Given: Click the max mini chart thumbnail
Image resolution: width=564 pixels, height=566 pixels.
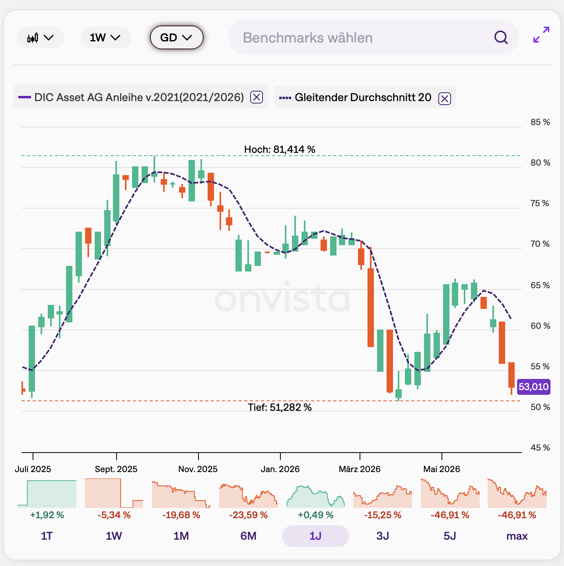Looking at the screenshot, I should 517,493.
